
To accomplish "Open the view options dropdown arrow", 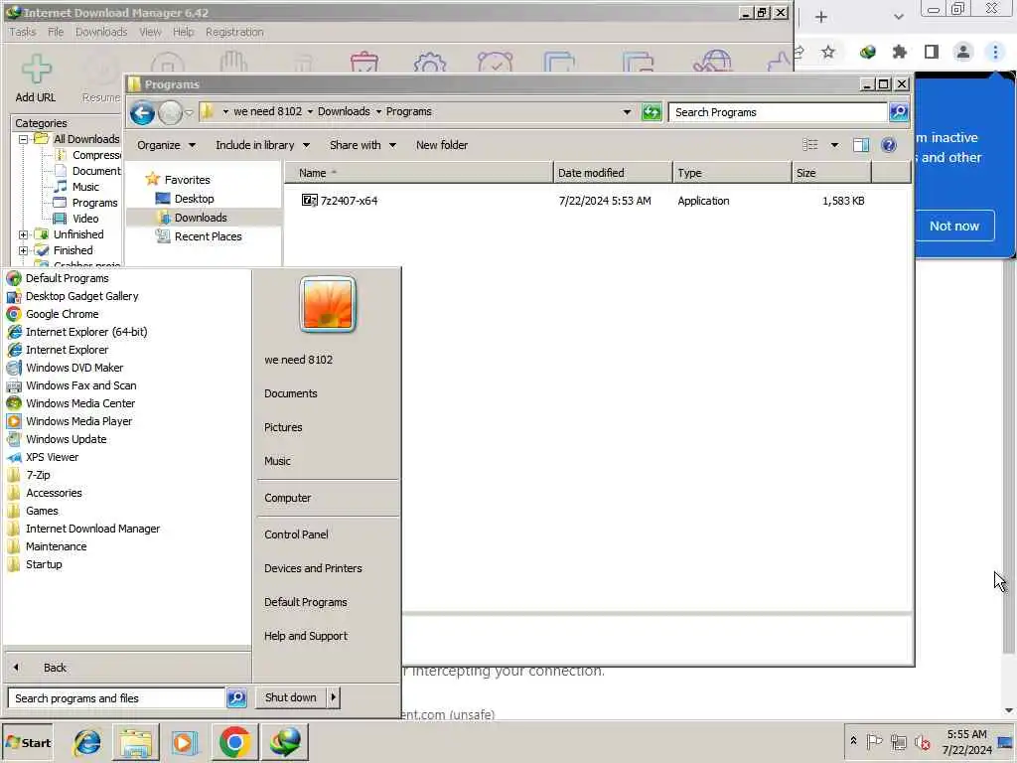I will [x=834, y=145].
